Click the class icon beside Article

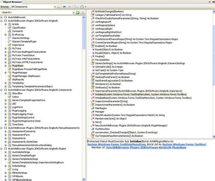pos(10,24)
